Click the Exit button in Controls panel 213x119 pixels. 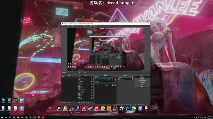coord(142,86)
